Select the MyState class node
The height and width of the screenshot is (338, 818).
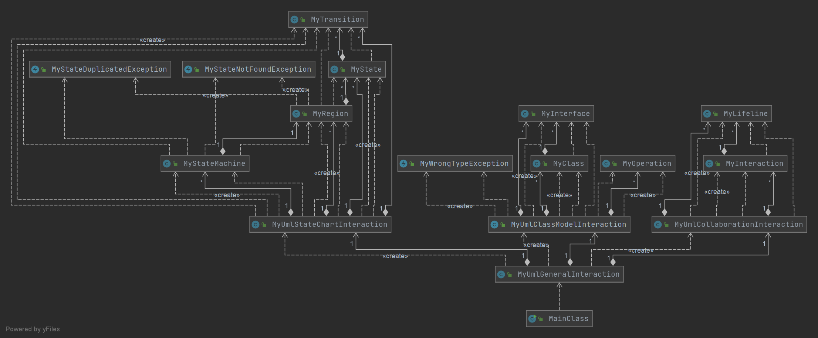357,69
